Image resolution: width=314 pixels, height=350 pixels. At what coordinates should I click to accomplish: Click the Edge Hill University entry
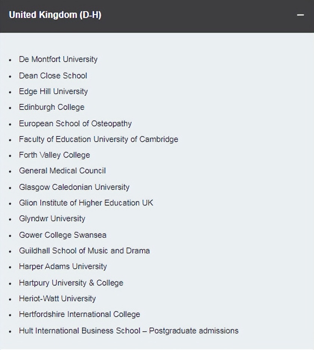tap(53, 92)
